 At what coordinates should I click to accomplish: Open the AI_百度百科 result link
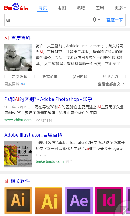click(17, 38)
